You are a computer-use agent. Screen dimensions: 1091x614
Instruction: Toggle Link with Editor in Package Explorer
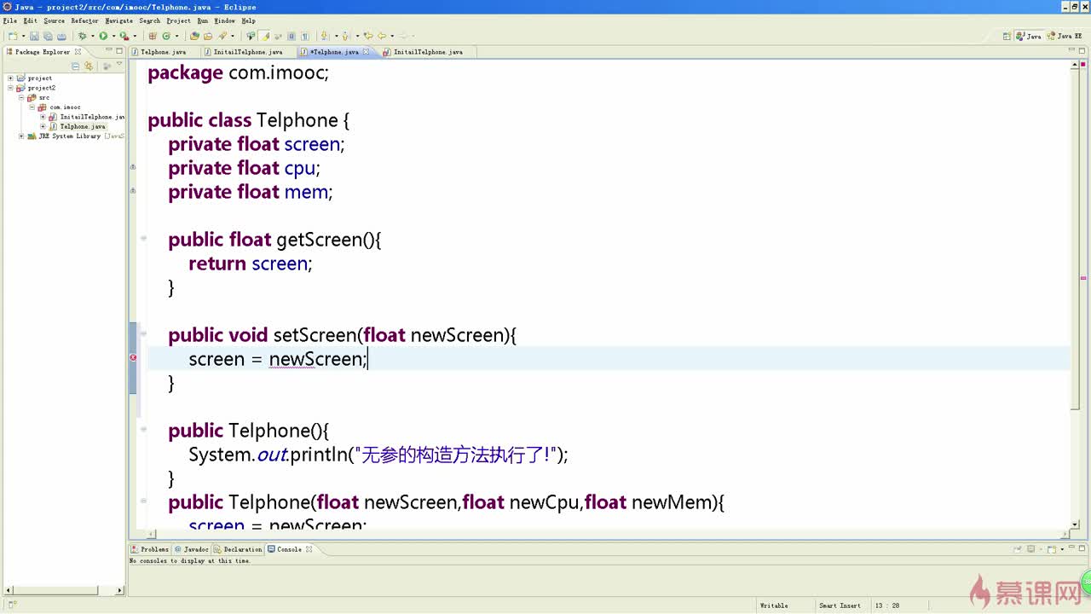tap(88, 66)
